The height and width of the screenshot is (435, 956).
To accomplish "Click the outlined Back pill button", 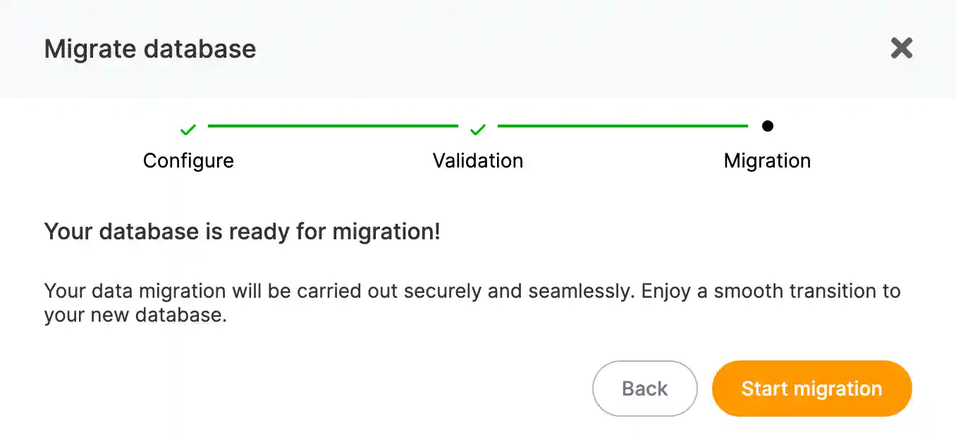I will click(644, 388).
